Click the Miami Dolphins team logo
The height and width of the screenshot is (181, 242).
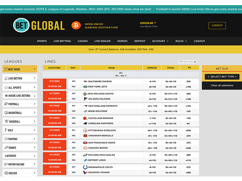pyautogui.click(x=85, y=111)
